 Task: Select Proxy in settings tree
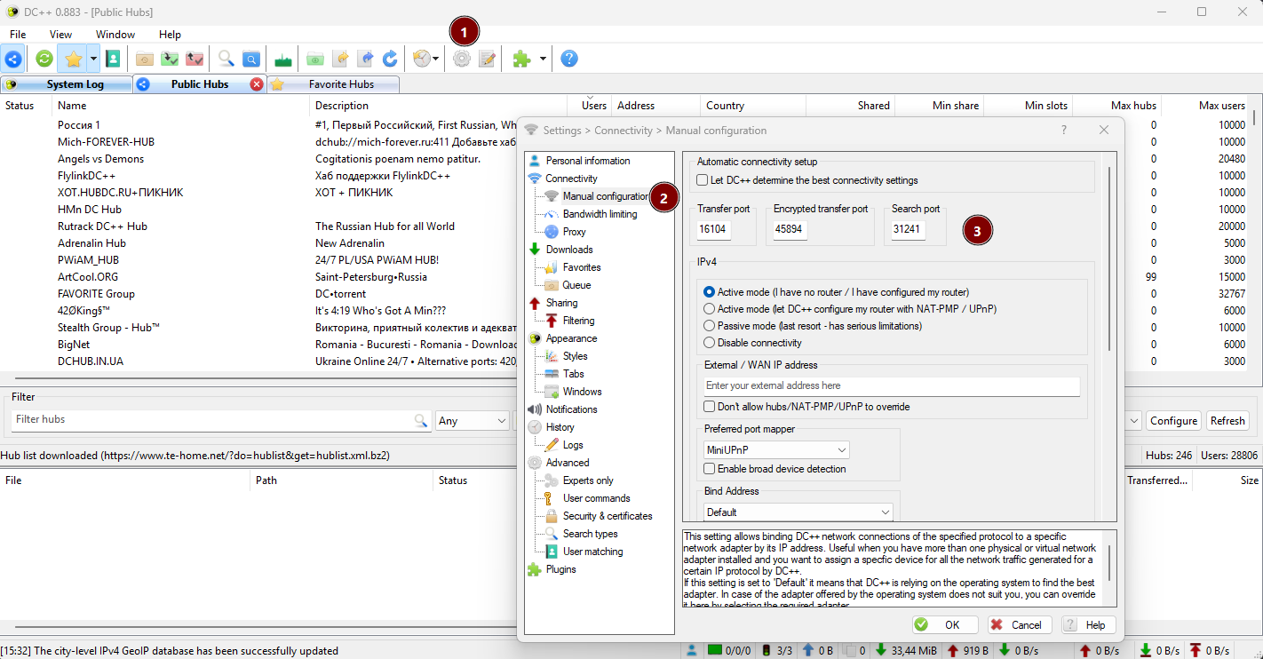pos(574,232)
